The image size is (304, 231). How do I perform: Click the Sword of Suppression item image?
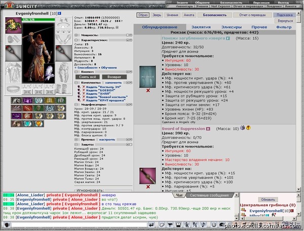147,176
